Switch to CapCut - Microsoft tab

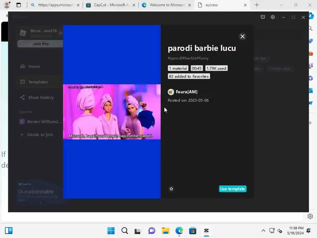click(111, 5)
